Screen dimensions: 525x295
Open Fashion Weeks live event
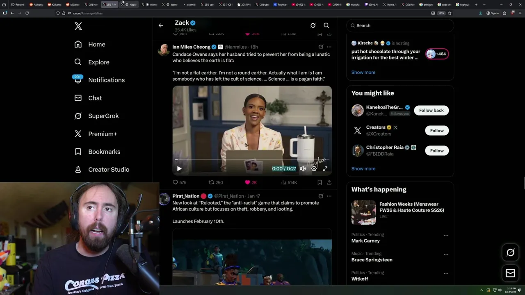tap(400, 212)
